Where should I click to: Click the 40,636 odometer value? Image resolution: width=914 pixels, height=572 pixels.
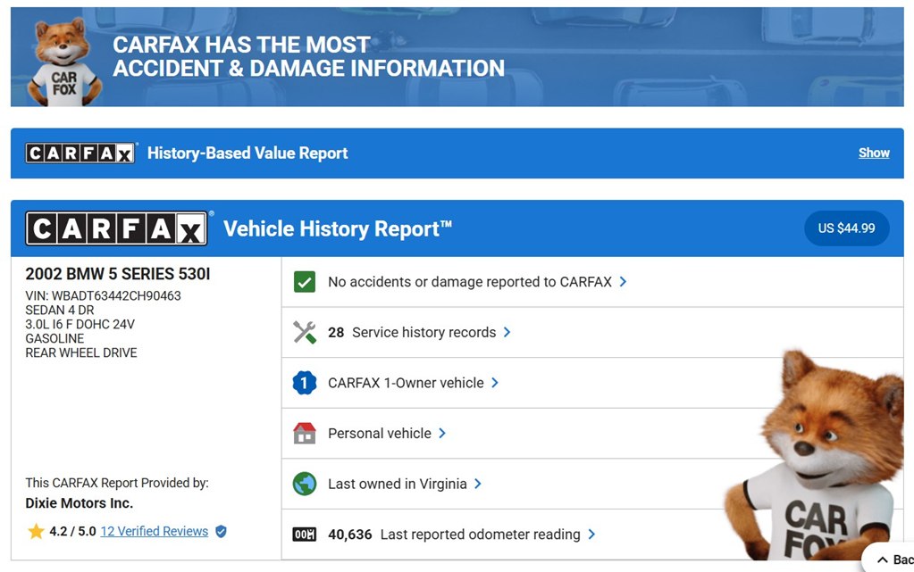tap(349, 535)
